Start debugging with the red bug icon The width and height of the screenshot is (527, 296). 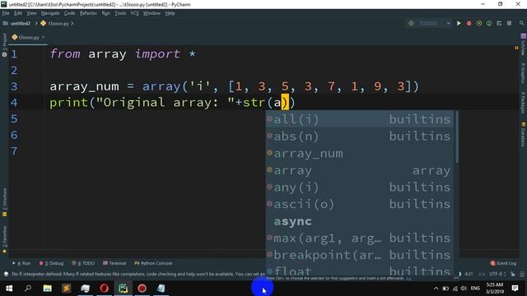(469, 24)
